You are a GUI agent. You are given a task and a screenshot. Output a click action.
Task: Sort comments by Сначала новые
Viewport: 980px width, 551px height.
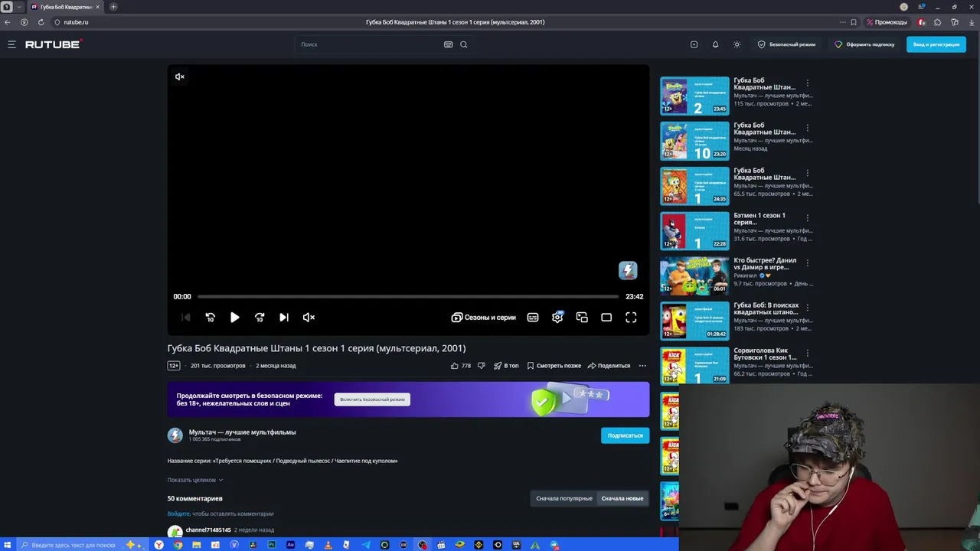click(622, 499)
